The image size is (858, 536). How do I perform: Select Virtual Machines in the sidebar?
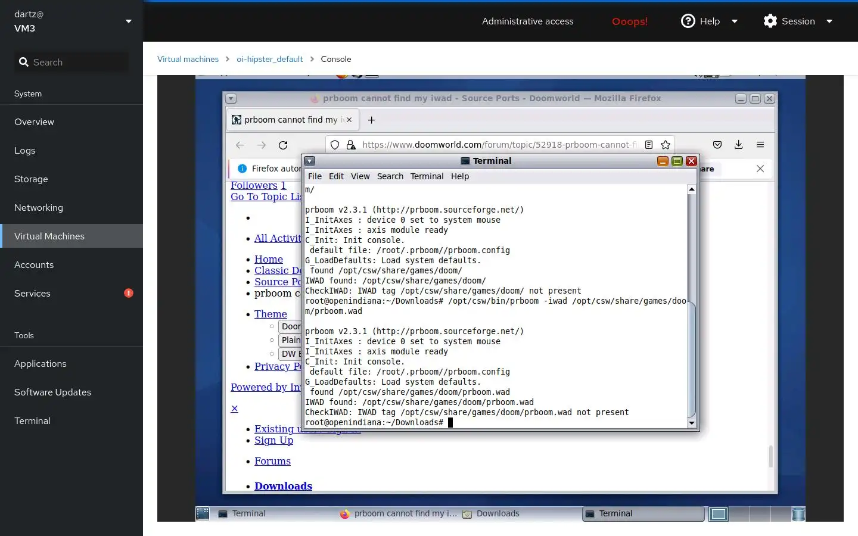[71, 236]
